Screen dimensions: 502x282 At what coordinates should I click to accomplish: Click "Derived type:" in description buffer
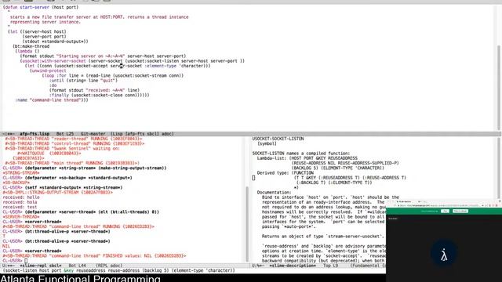(x=272, y=173)
